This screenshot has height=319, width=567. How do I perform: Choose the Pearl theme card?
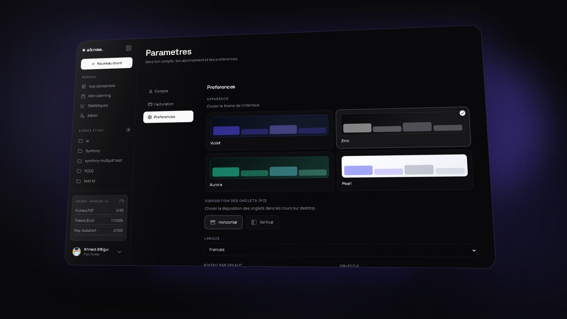pos(405,170)
